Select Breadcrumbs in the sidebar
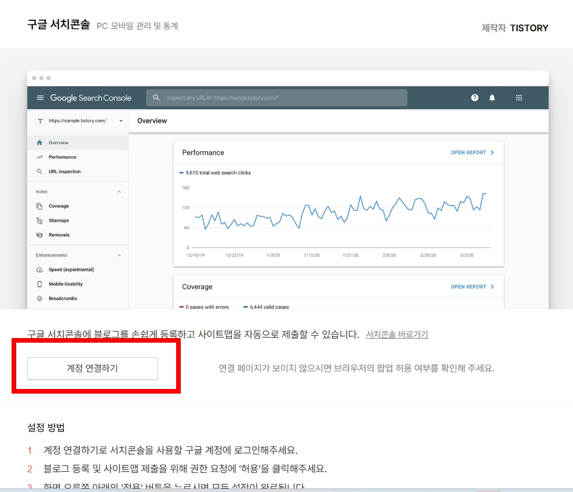The image size is (573, 492). (x=78, y=299)
